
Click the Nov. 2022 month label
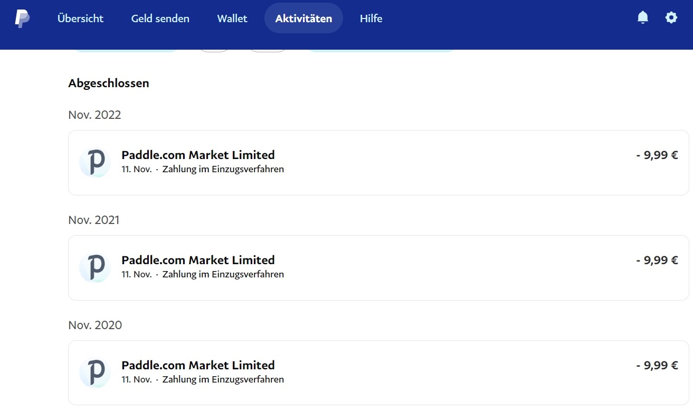pos(94,115)
